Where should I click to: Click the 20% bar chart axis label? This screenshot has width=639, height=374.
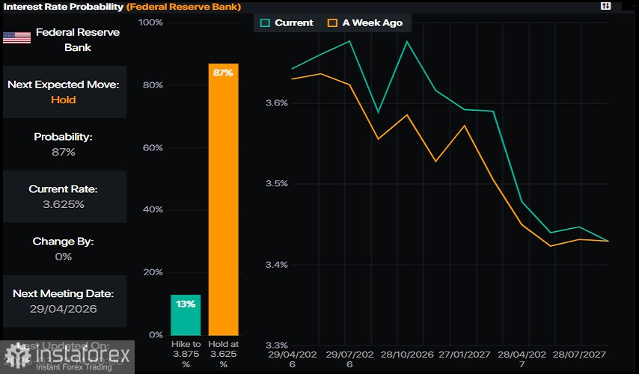click(153, 272)
